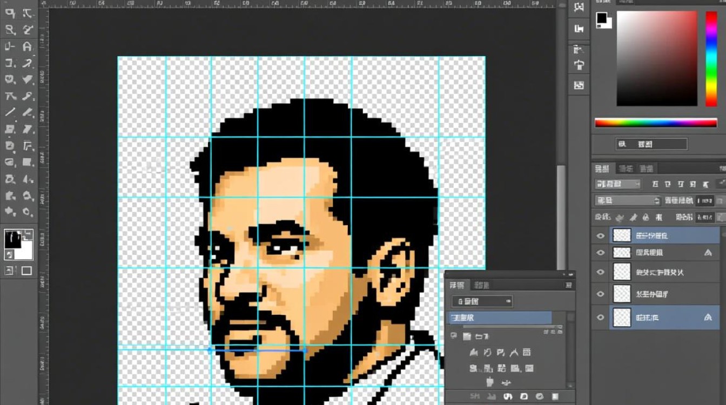Open the dropdown below the floating panel tabs
Image resolution: width=726 pixels, height=405 pixels.
482,301
